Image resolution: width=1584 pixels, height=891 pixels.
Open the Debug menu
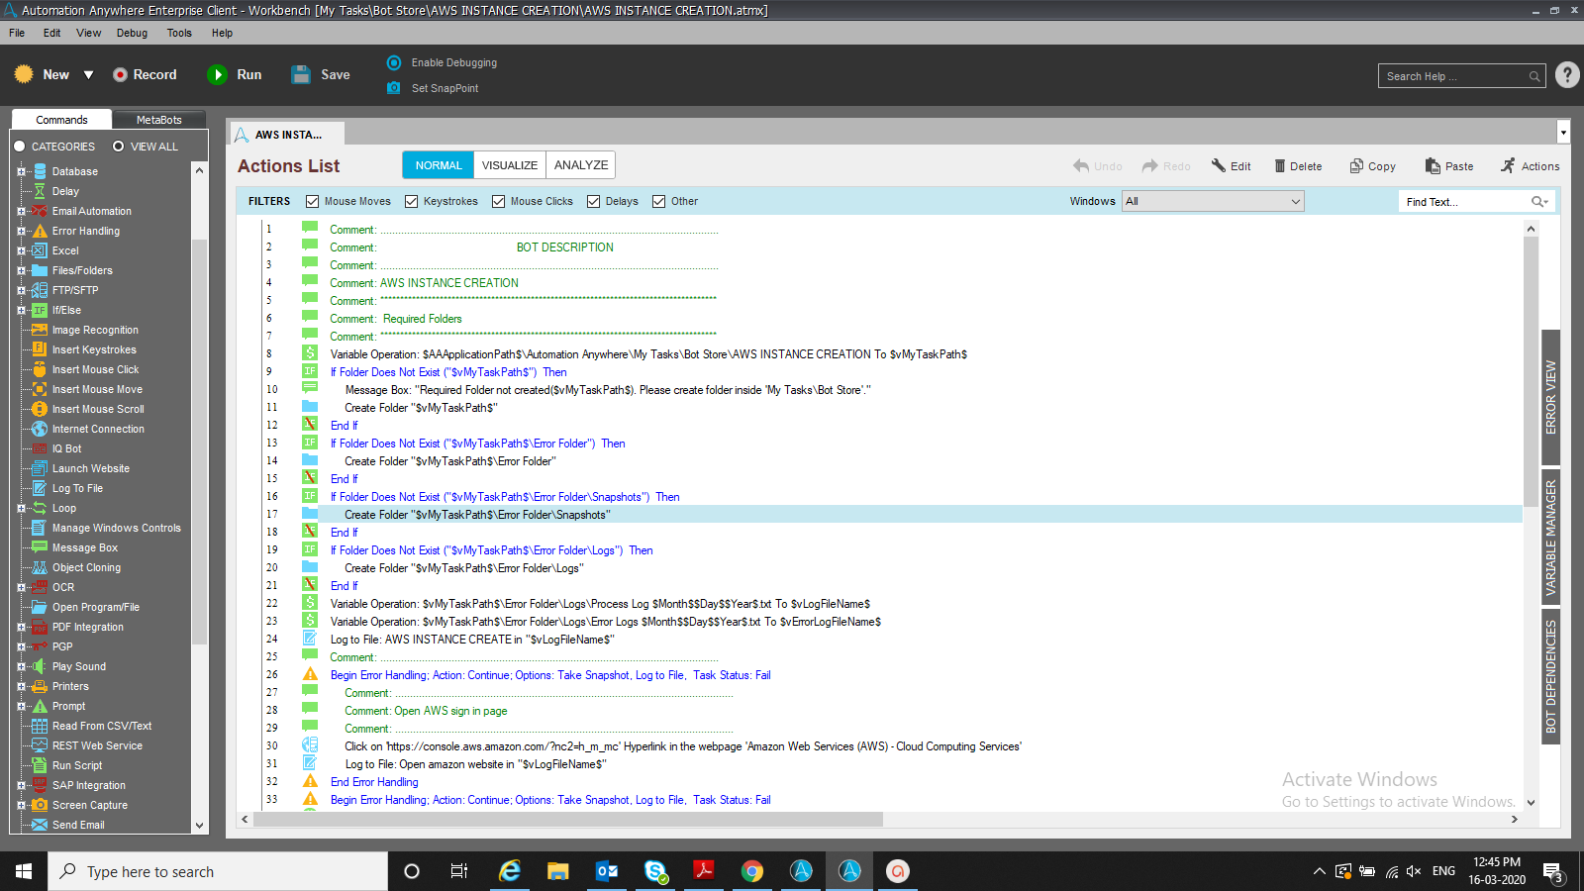coord(132,33)
